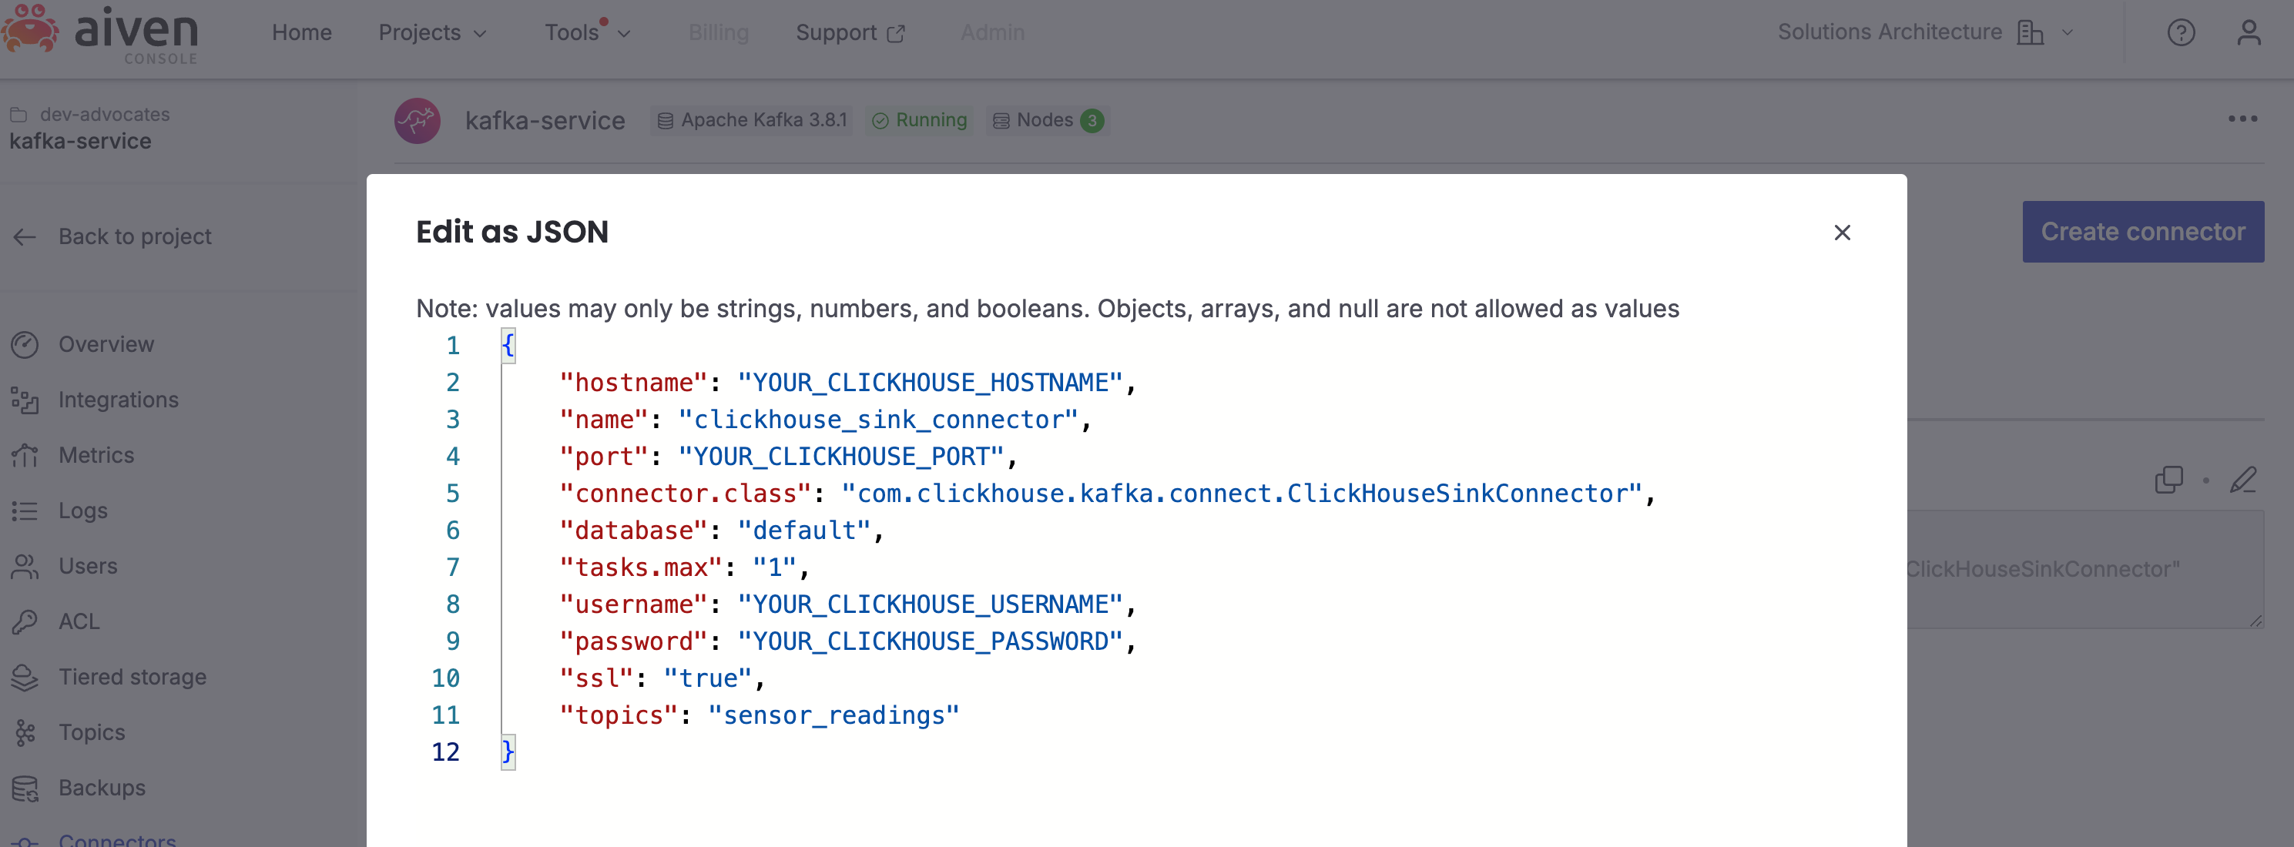Click the Logs list icon

(x=25, y=511)
